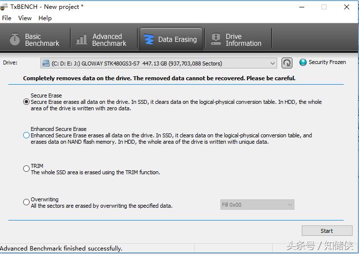This screenshot has height=254, width=359.
Task: Click the drive icon inside Drive selector
Action: pyautogui.click(x=46, y=63)
